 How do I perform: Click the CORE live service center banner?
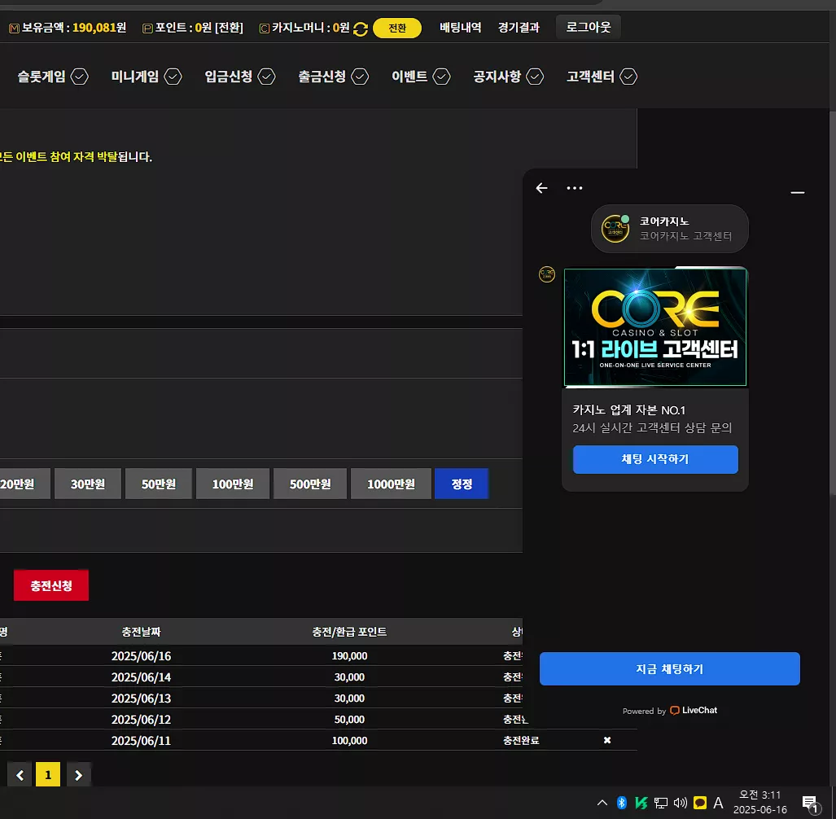(655, 326)
